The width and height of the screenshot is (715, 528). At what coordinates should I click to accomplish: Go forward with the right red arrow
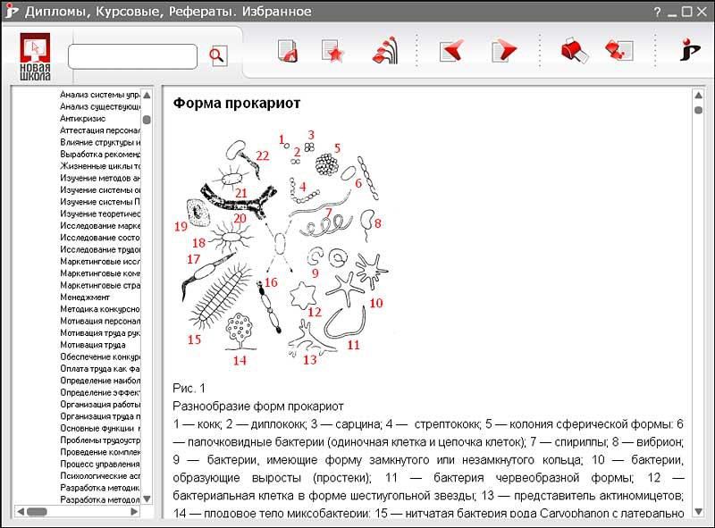pos(504,51)
